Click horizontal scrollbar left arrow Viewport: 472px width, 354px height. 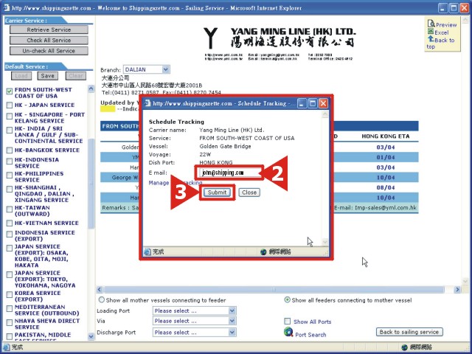tap(100, 290)
